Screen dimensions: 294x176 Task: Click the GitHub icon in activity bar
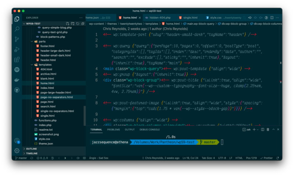[17, 90]
